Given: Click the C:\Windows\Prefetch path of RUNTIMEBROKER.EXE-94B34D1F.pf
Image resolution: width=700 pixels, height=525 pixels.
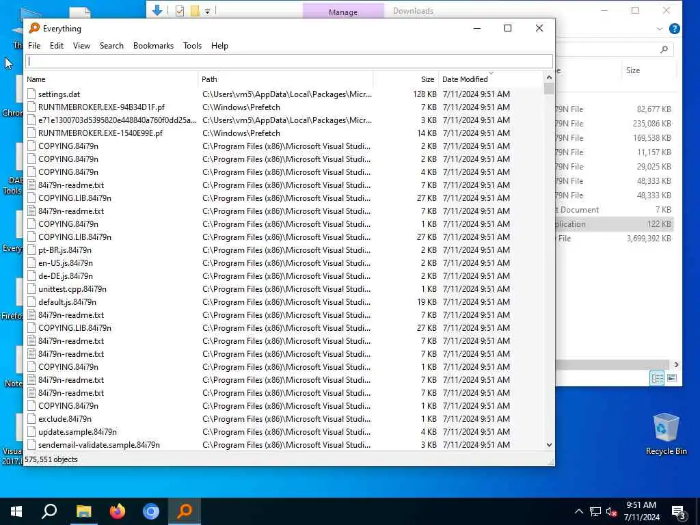Looking at the screenshot, I should [241, 107].
